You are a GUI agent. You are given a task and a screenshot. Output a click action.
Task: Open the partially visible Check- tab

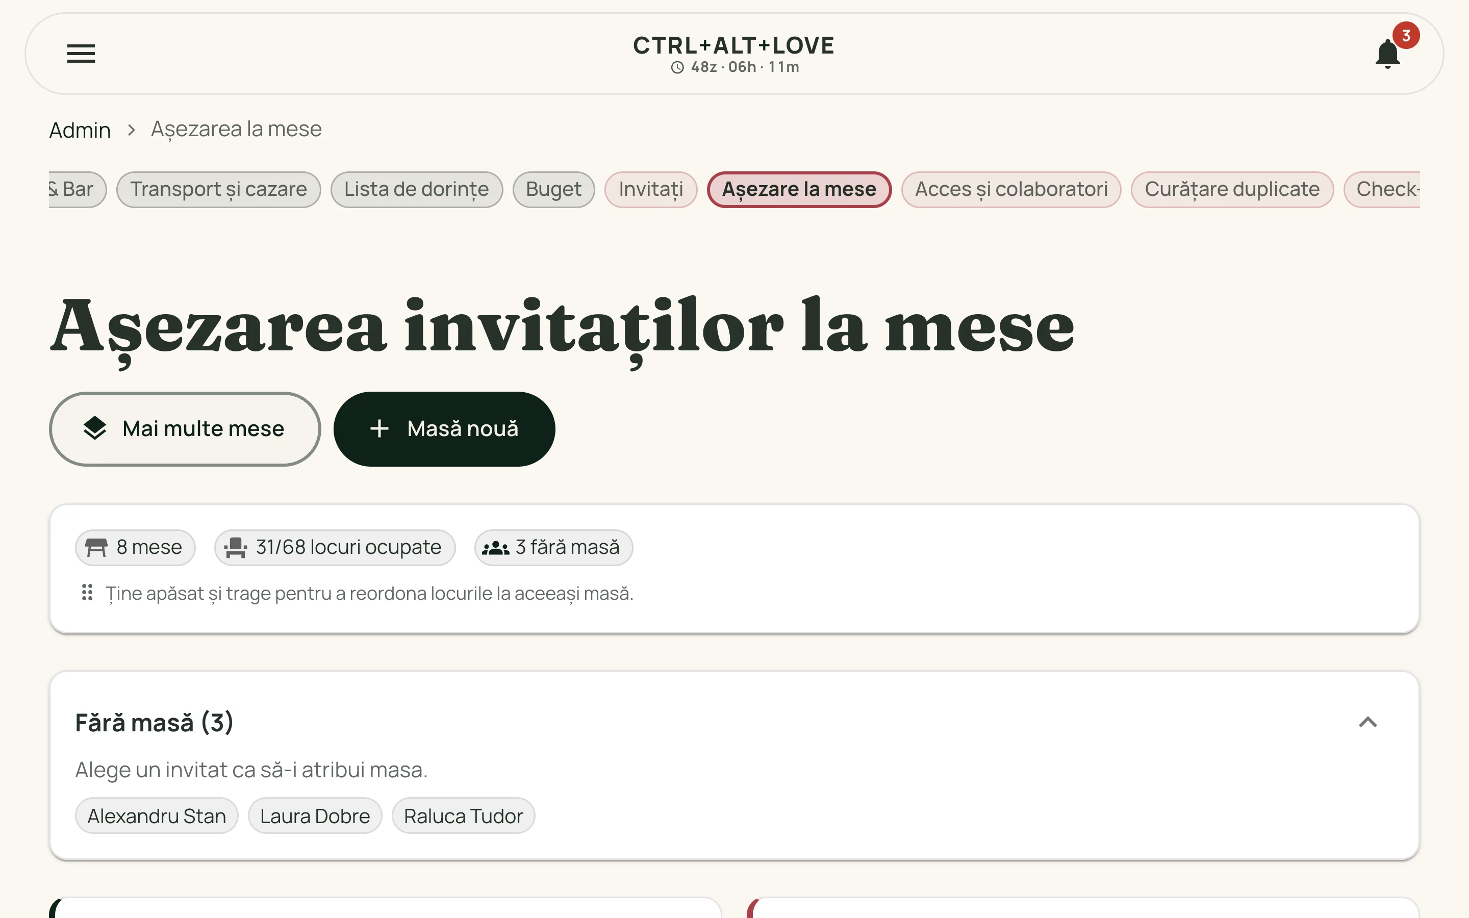tap(1382, 189)
